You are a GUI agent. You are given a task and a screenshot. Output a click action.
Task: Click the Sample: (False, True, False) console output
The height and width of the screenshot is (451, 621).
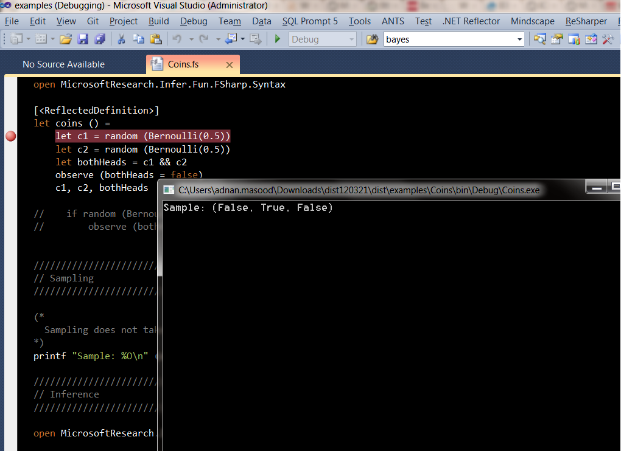tap(248, 207)
